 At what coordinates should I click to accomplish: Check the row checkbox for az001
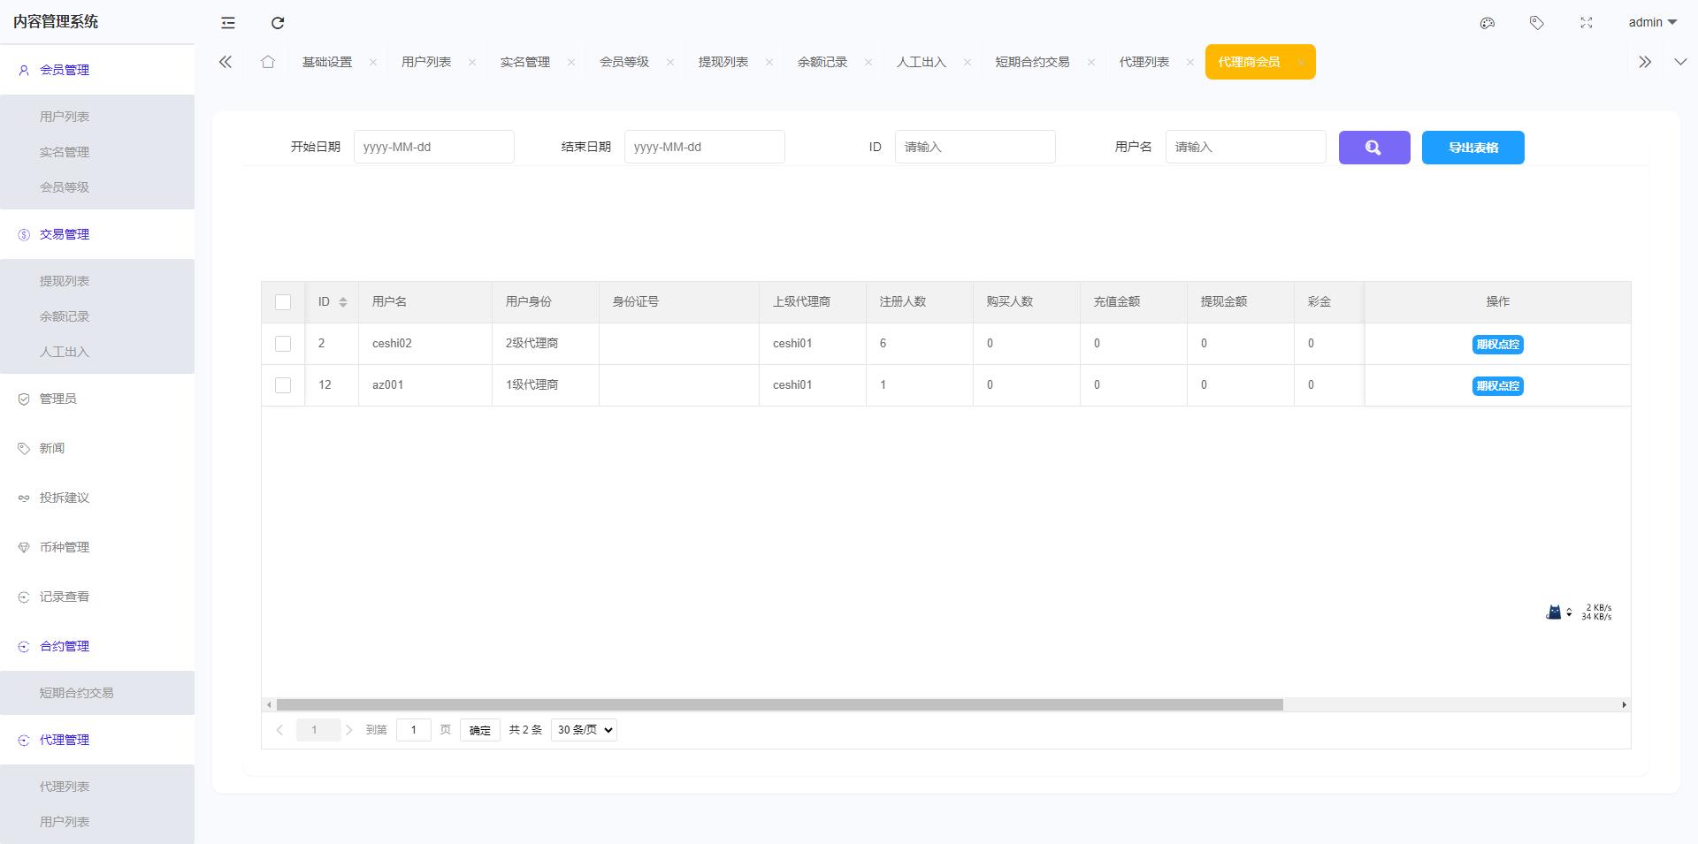pos(283,385)
